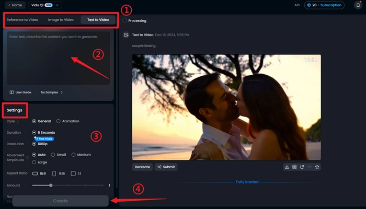Click the 'Dec 19, 2024, 5:56 PM' timestamp
366x209 pixels.
[172, 35]
